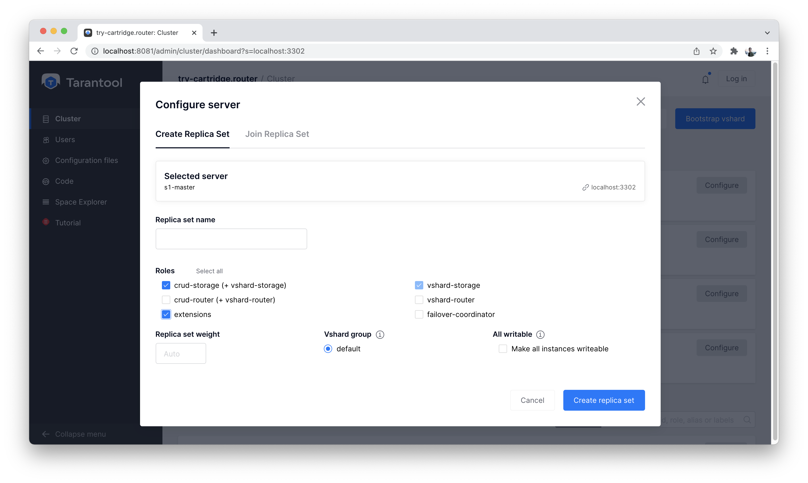Enable vshard-router role checkbox
This screenshot has height=483, width=808.
[x=419, y=300]
